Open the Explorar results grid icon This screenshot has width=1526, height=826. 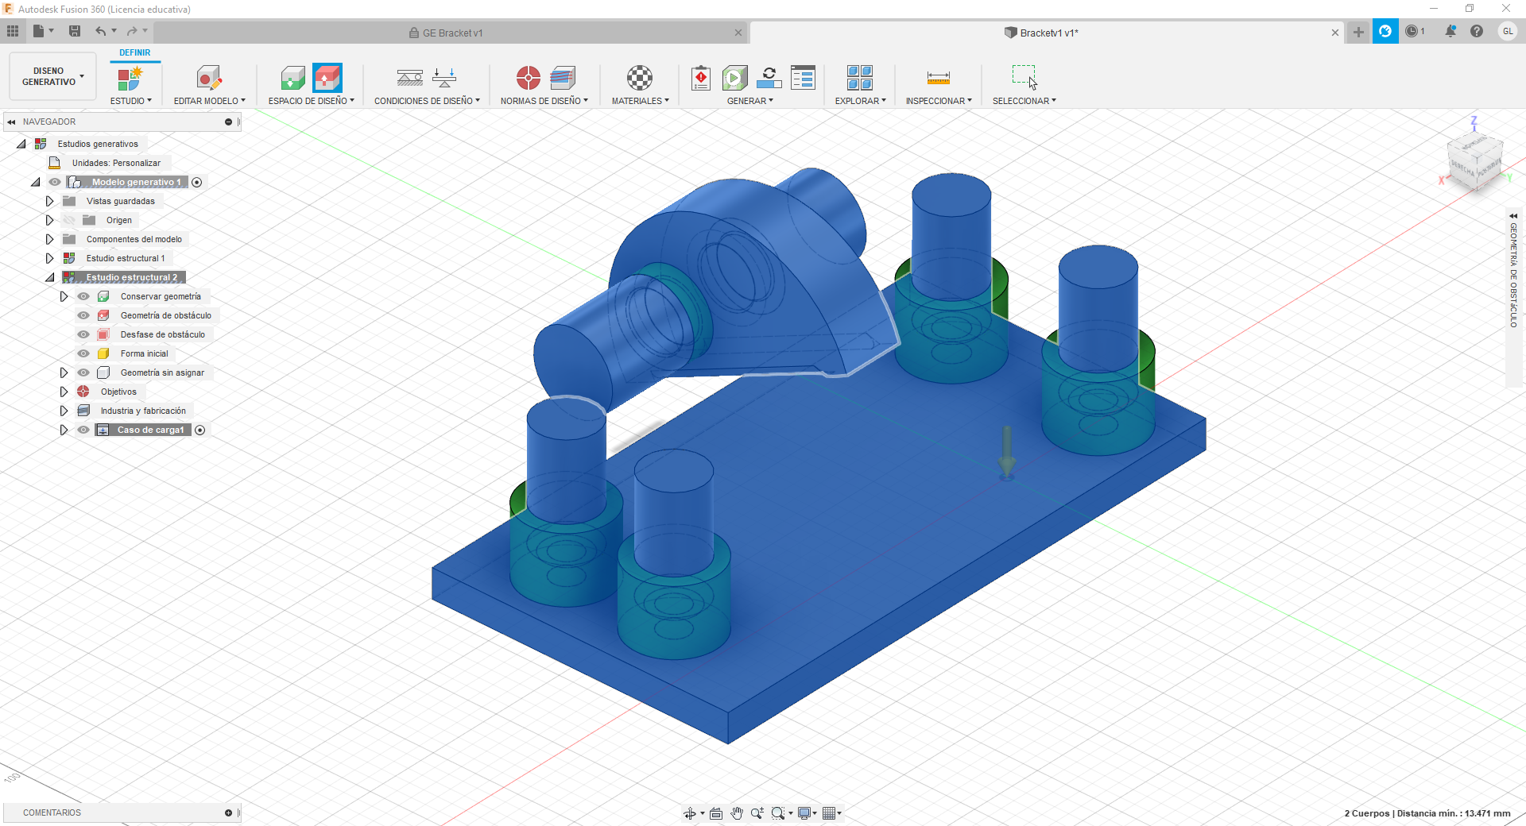coord(860,78)
